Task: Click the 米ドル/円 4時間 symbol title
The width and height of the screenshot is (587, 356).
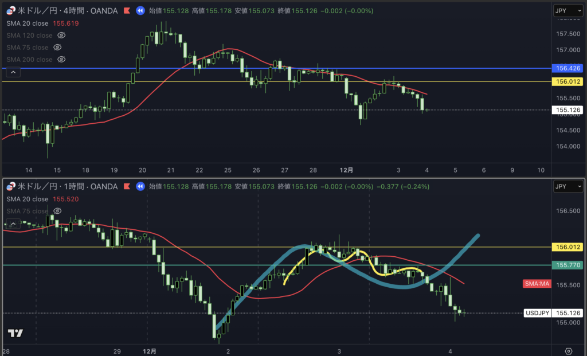Action: [69, 10]
